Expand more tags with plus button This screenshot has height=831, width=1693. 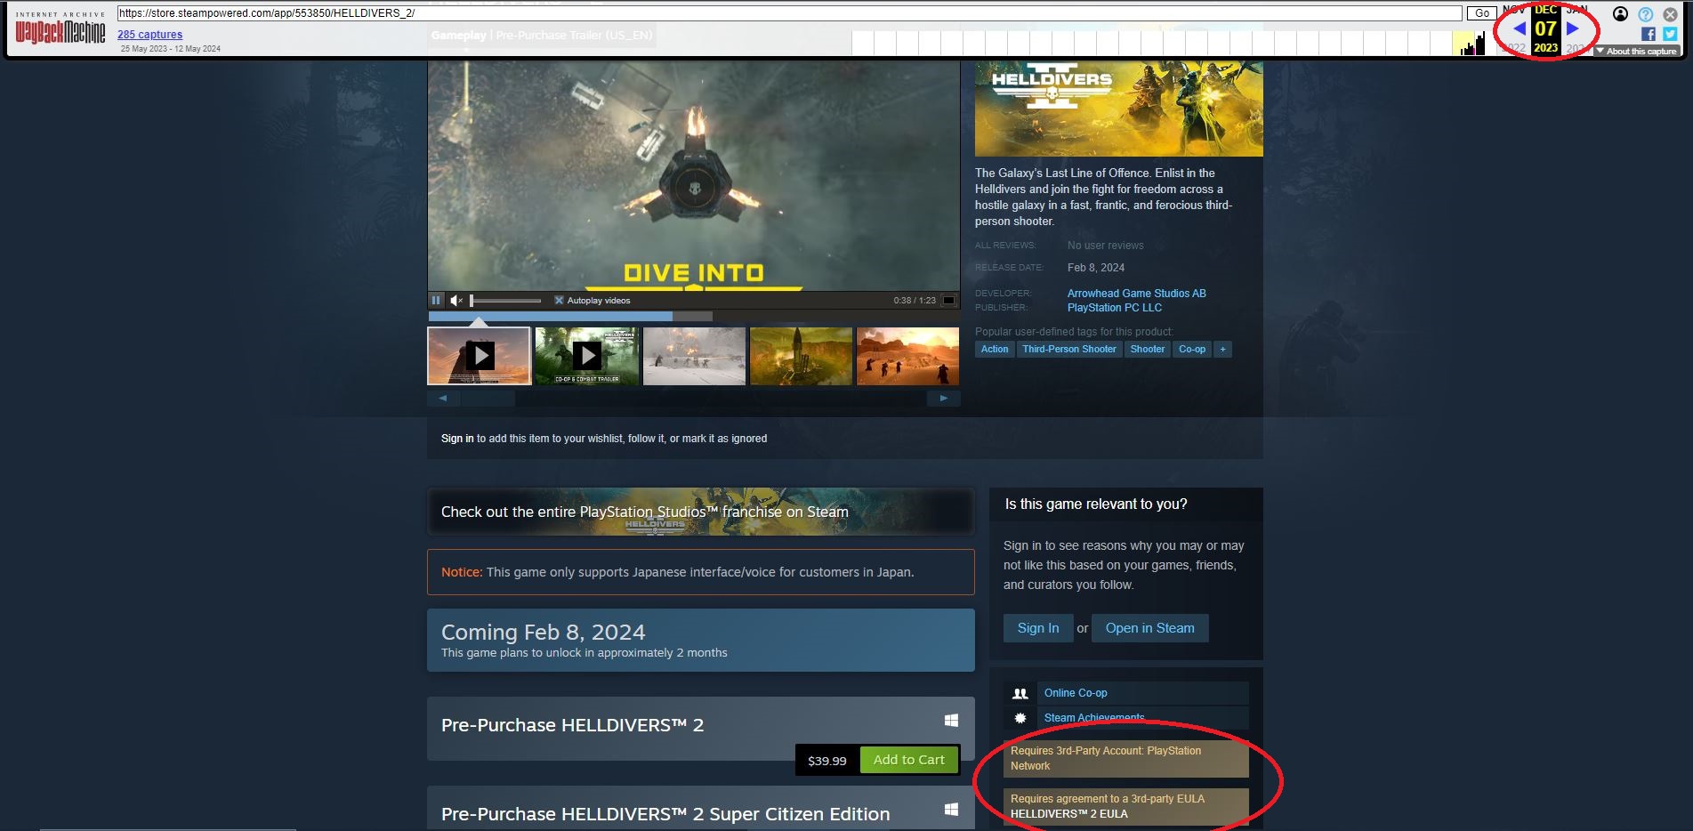(x=1222, y=350)
